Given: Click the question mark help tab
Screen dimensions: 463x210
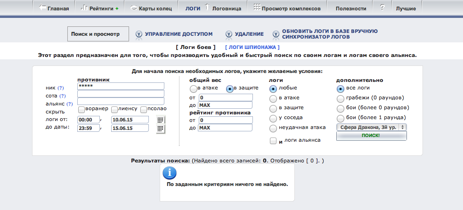Looking at the screenshot, I should (382, 8).
